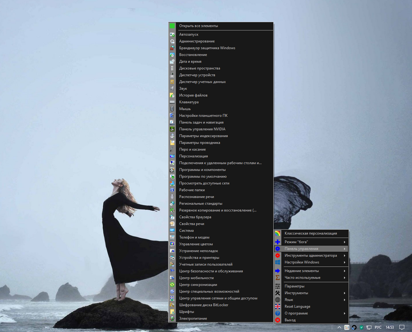
Task: Click the Автозапуск icon
Action: pos(172,34)
